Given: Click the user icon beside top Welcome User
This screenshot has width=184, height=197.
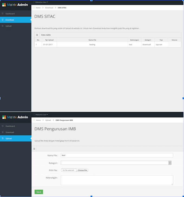Looking at the screenshot, I should tap(34, 2).
